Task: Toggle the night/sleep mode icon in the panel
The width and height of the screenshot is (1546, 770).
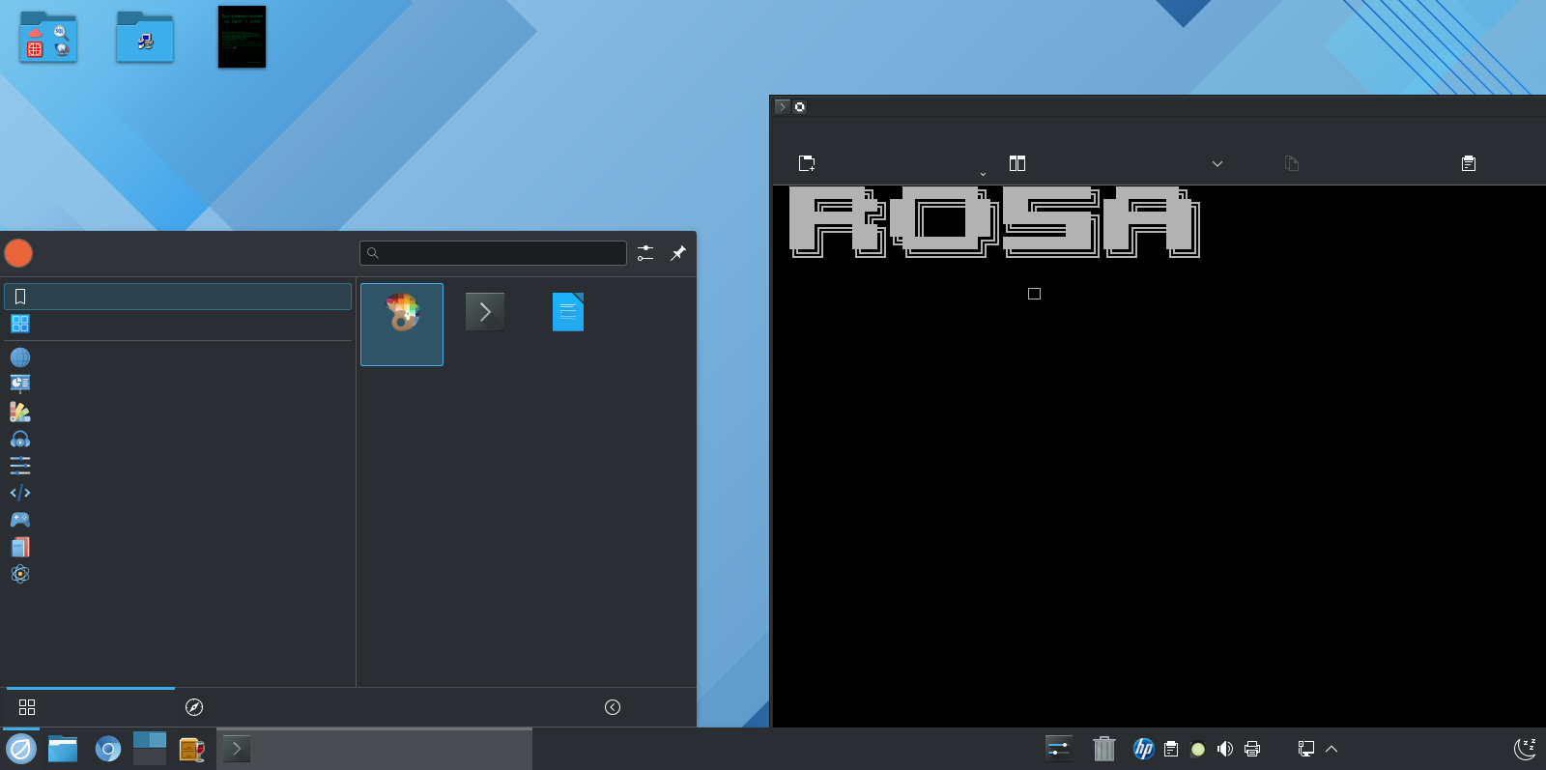Action: click(1525, 749)
